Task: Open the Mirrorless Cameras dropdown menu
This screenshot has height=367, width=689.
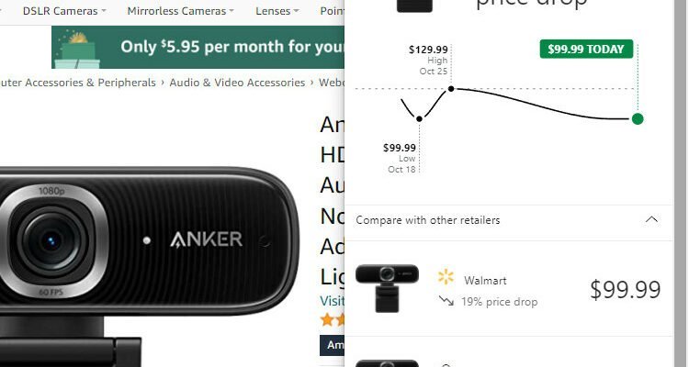Action: click(x=181, y=11)
